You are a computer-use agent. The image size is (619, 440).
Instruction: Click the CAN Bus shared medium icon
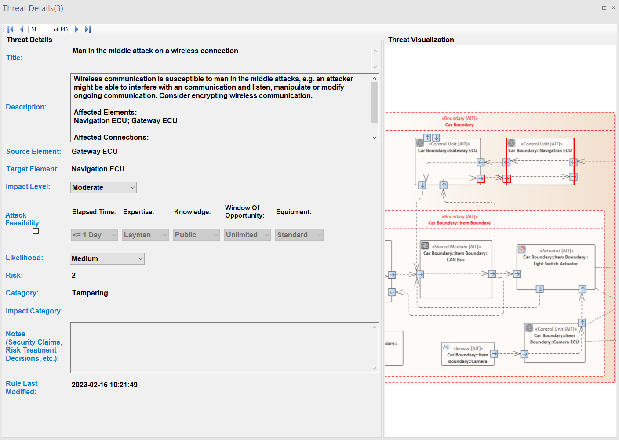[x=425, y=246]
